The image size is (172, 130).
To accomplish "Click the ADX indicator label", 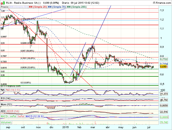I will point(3,111).
